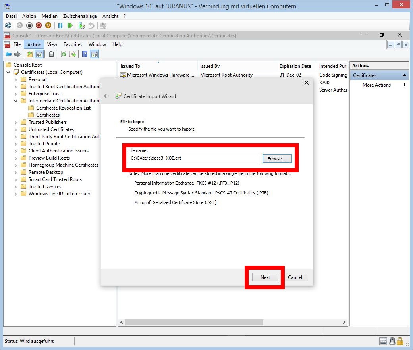Click the blue Help icon in MMC toolbar
The height and width of the screenshot is (350, 413).
click(x=85, y=54)
